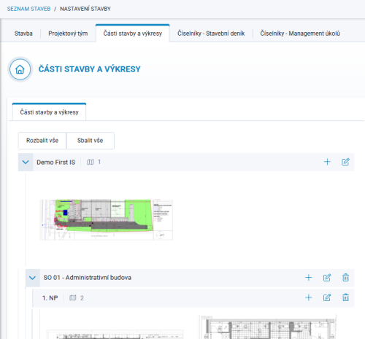Screen dimensions: 365x339
Task: Open the colored site plan thumbnail
Action: 107,220
